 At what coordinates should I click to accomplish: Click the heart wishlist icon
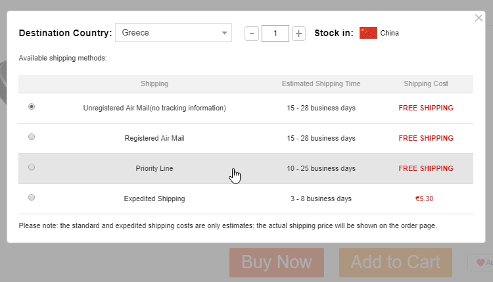click(481, 263)
